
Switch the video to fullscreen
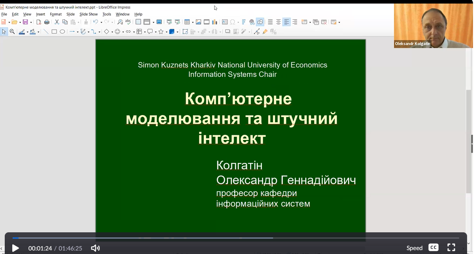pyautogui.click(x=451, y=248)
